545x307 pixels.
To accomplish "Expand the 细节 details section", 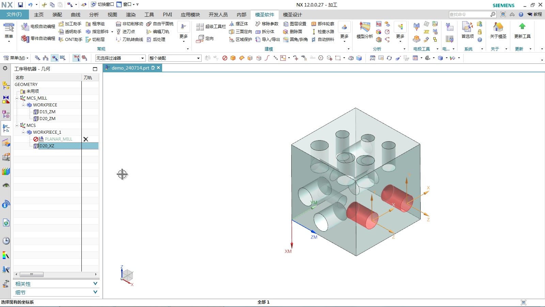I will (x=57, y=292).
